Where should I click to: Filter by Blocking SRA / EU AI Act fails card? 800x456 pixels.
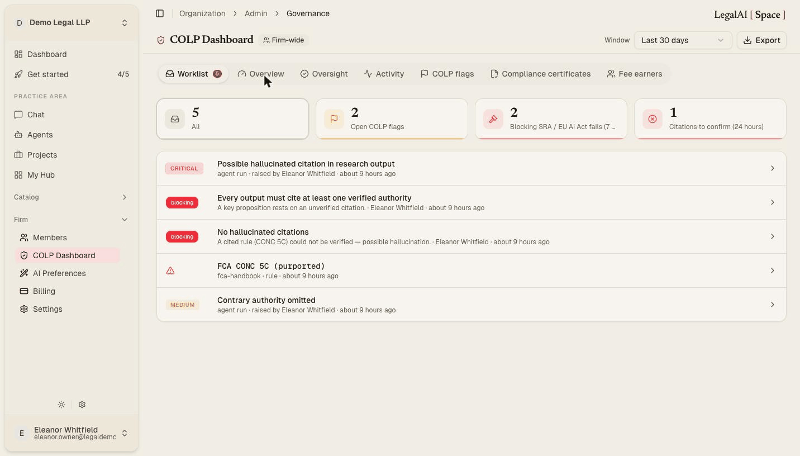(551, 119)
